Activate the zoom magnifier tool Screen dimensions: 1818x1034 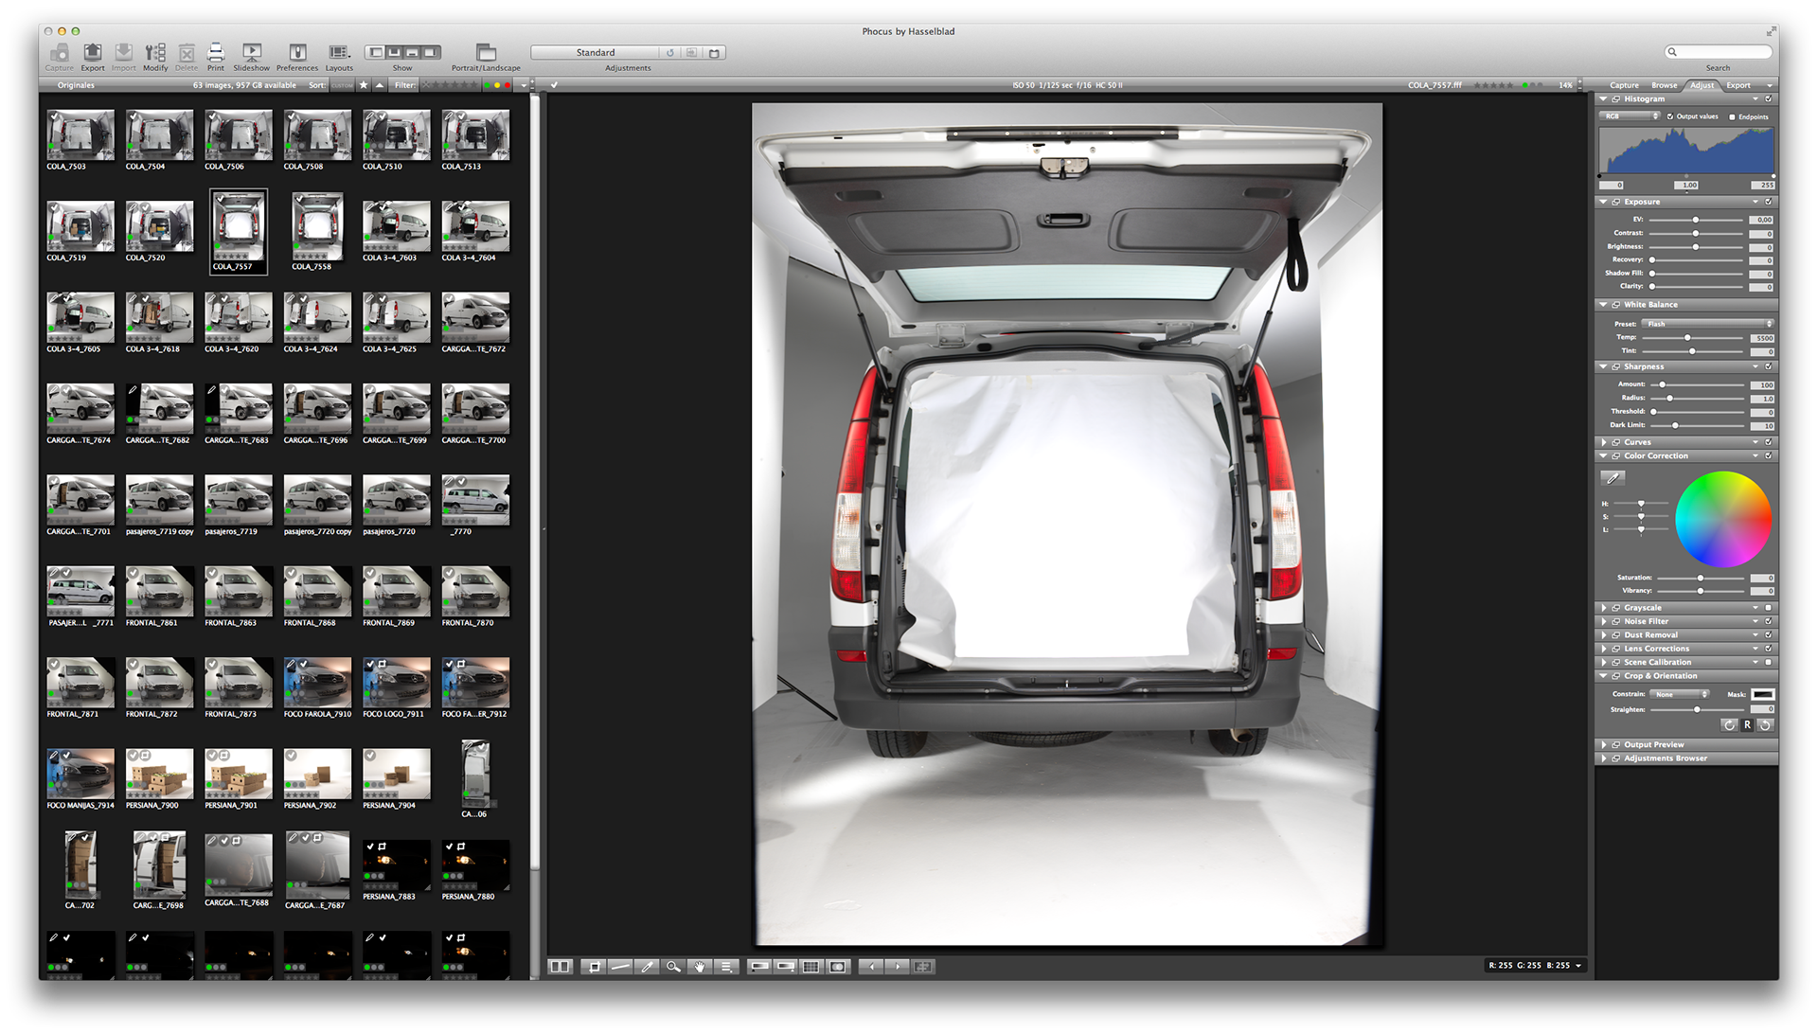coord(673,967)
